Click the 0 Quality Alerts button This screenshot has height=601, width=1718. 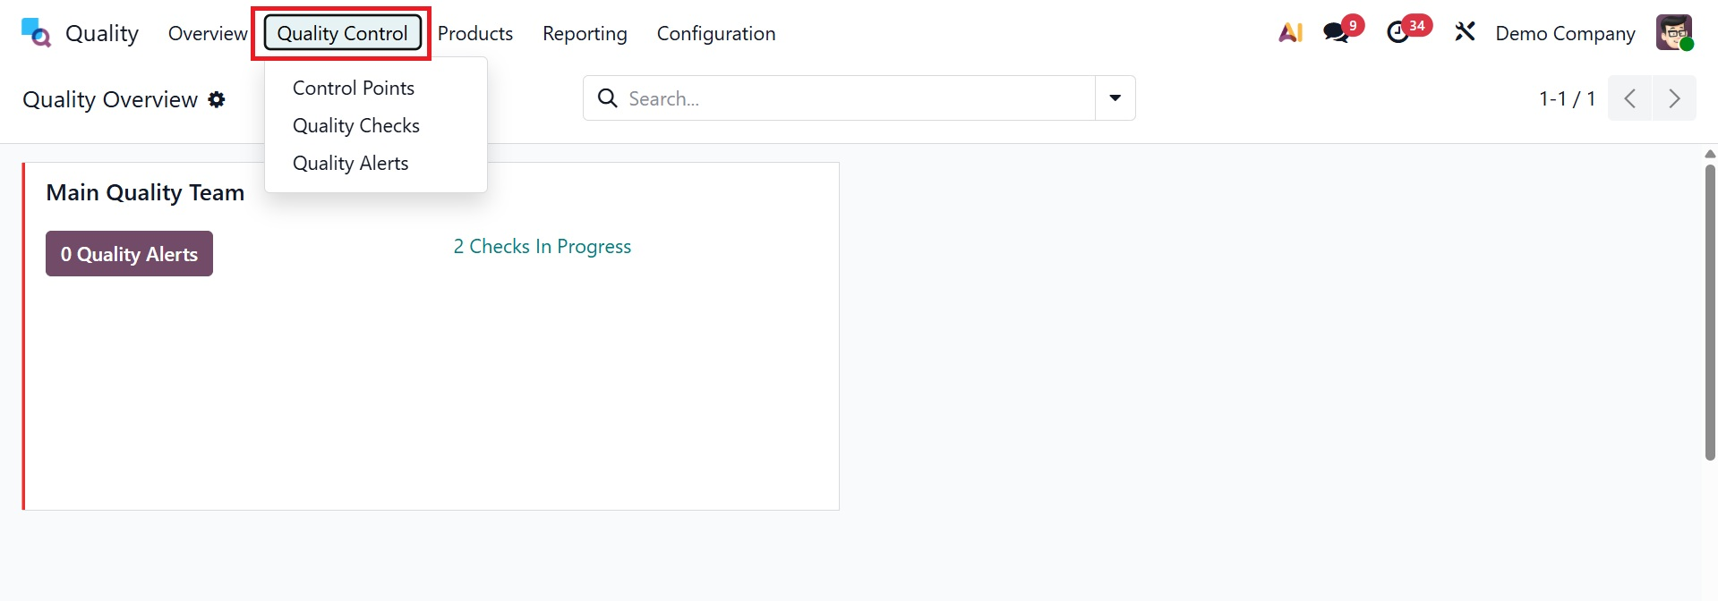point(129,253)
